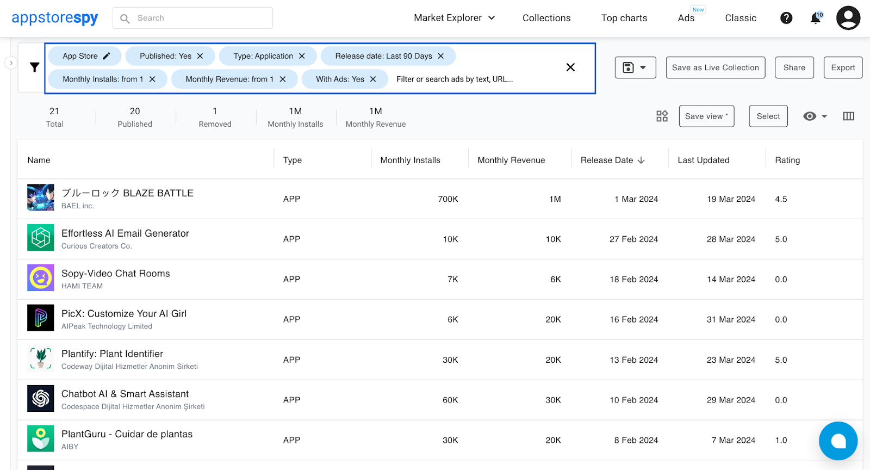
Task: Open PlantGuru - Cuidar de plantas title
Action: pyautogui.click(x=127, y=434)
